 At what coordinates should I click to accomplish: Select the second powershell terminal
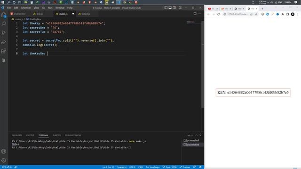click(x=193, y=145)
